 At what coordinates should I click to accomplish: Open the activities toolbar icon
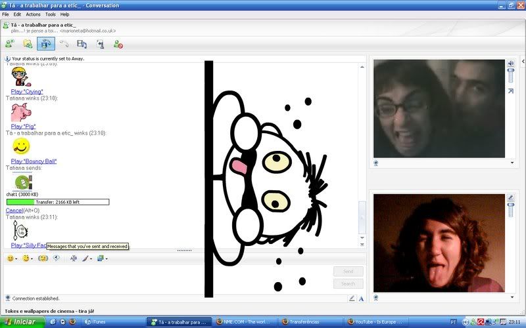tap(82, 44)
